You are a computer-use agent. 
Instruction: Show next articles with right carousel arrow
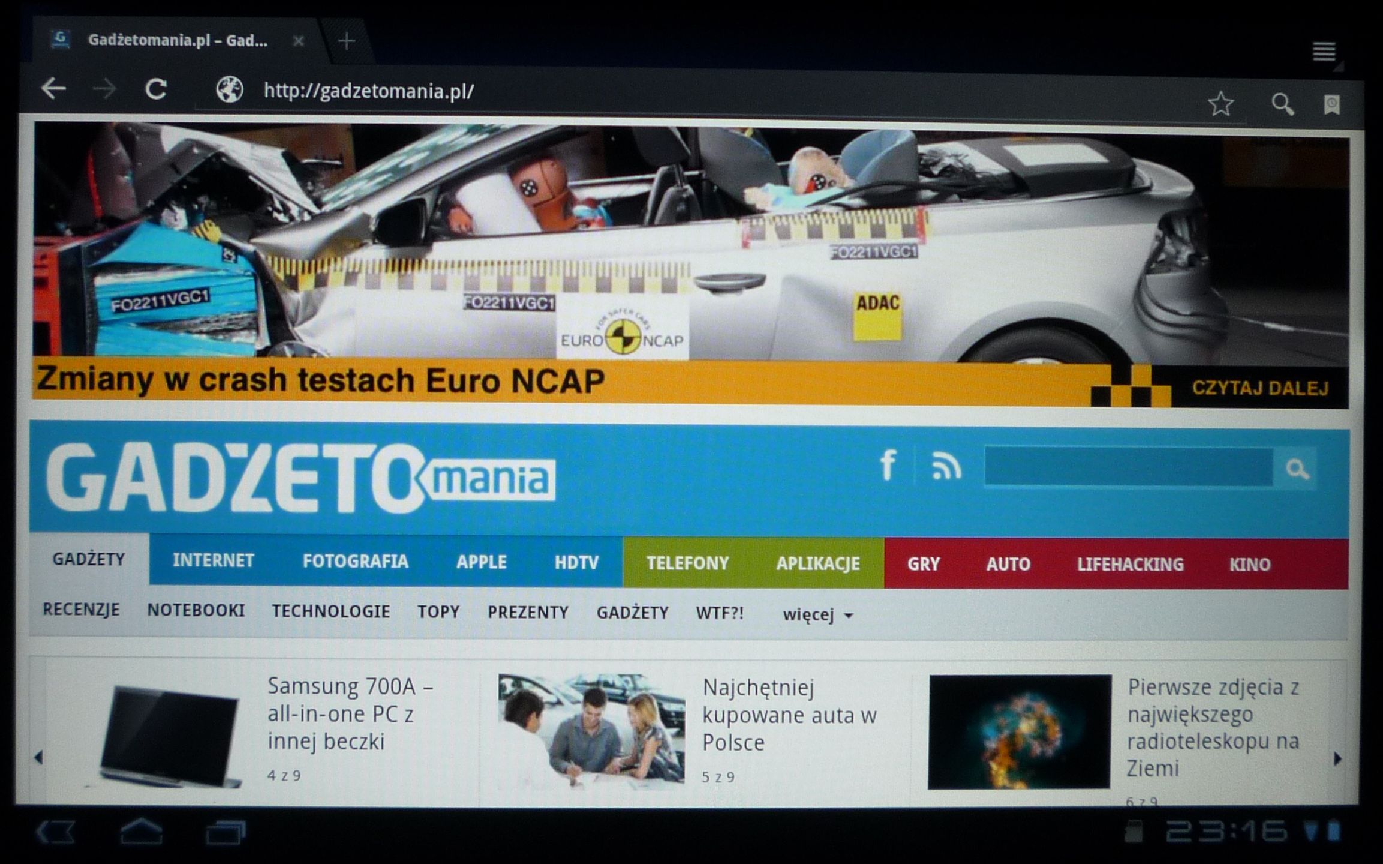coord(1337,758)
